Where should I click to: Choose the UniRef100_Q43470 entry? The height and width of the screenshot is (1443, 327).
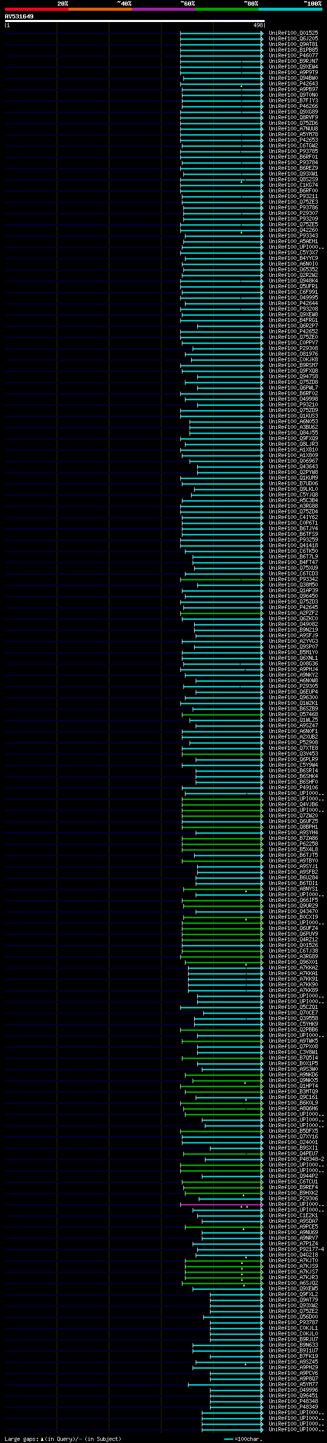[293, 911]
